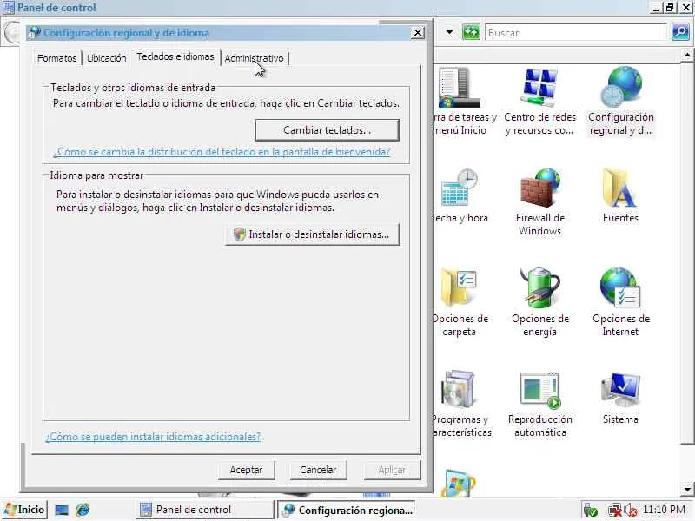The width and height of the screenshot is (695, 521).
Task: Open link about installing additional languages
Action: pyautogui.click(x=153, y=437)
